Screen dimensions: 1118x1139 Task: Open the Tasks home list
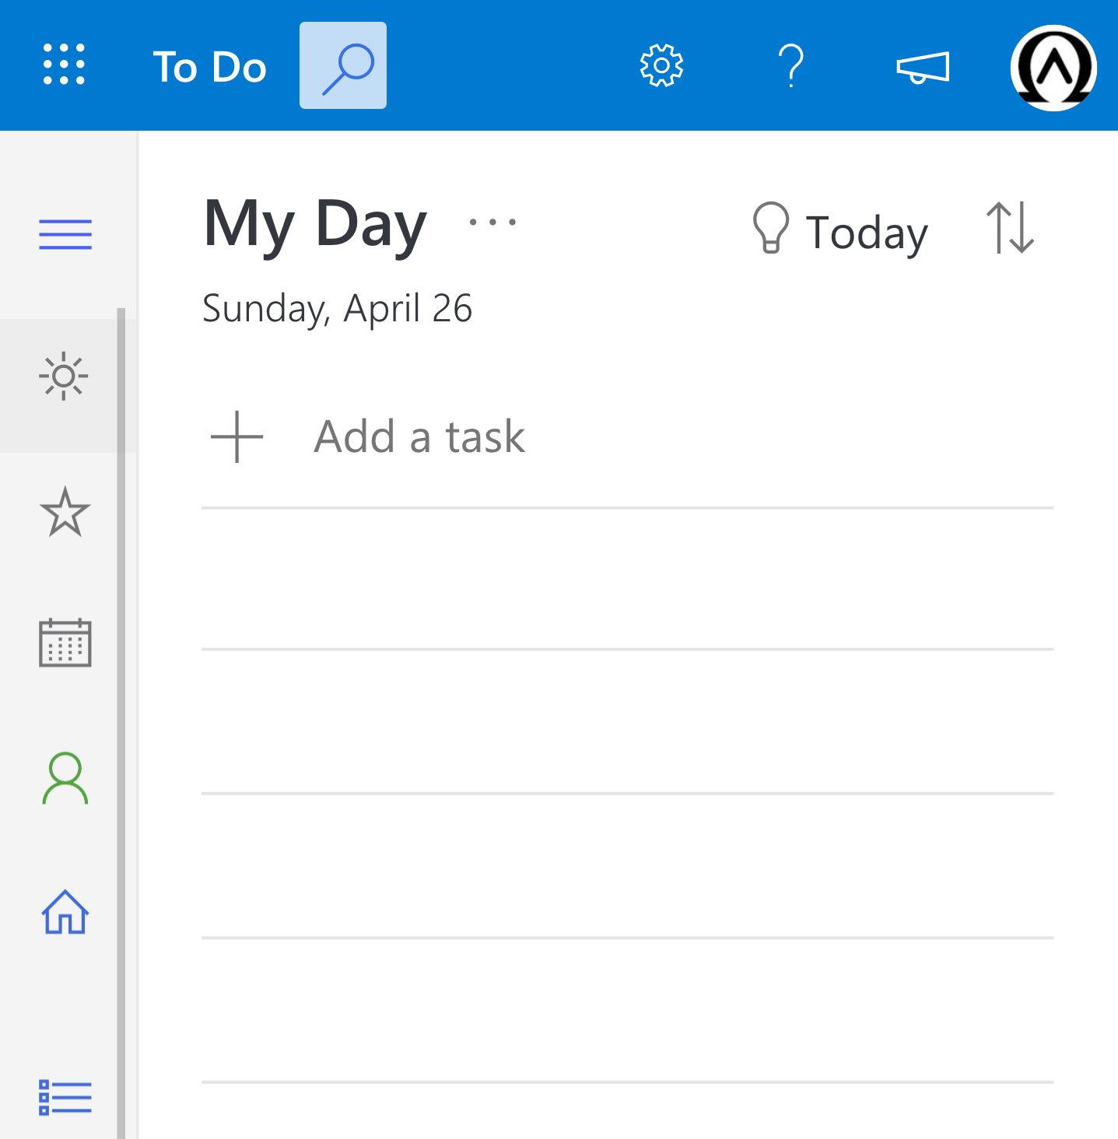tap(66, 915)
